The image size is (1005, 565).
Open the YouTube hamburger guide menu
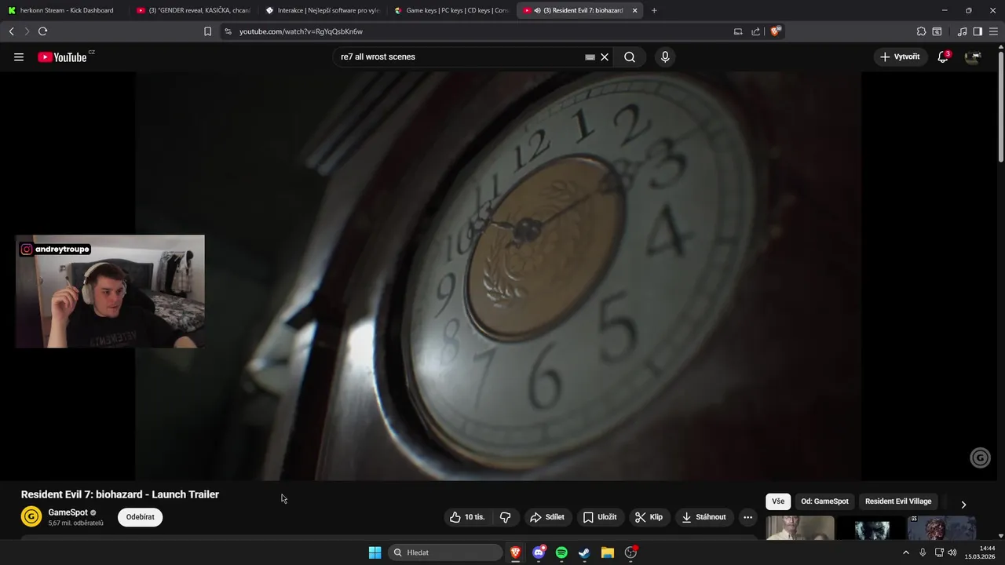pyautogui.click(x=19, y=56)
